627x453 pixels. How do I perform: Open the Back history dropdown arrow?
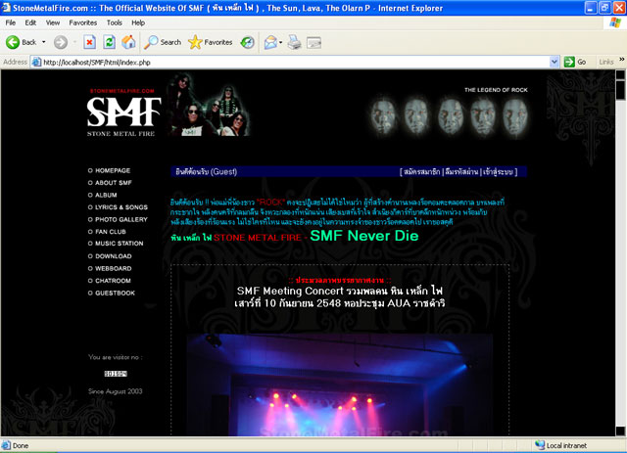43,42
